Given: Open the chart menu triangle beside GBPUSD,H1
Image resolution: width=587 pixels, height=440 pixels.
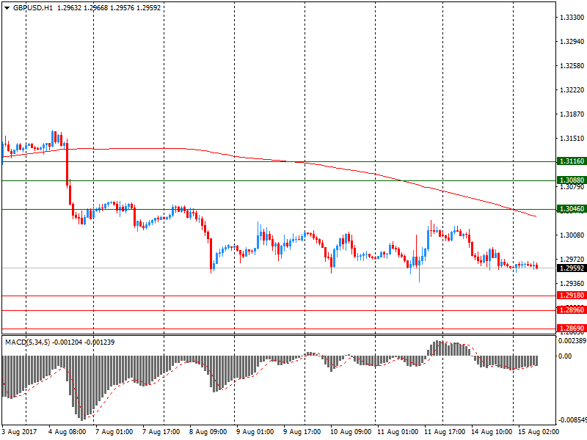Looking at the screenshot, I should [7, 8].
